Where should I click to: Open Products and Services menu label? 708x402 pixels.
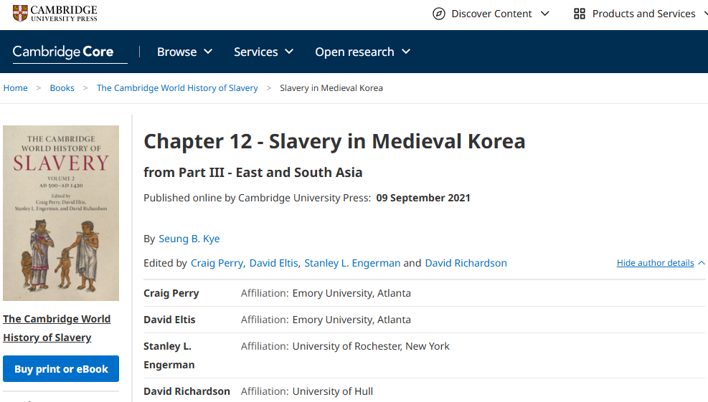click(643, 14)
